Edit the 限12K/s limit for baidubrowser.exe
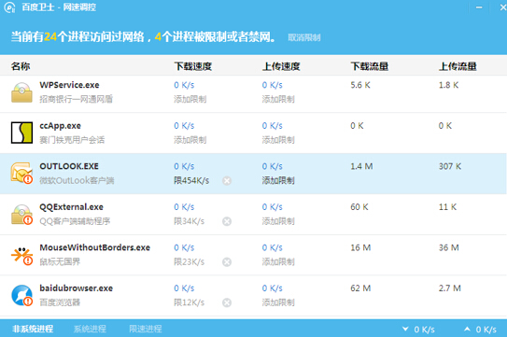507x337 pixels. coord(190,302)
